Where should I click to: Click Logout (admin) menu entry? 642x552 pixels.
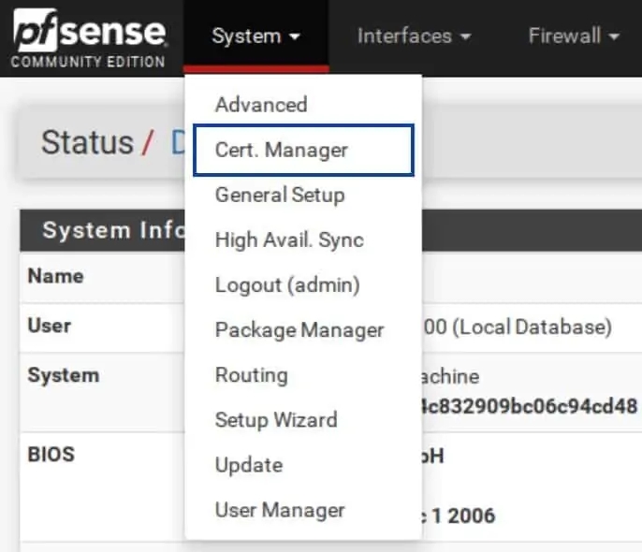[x=287, y=284]
